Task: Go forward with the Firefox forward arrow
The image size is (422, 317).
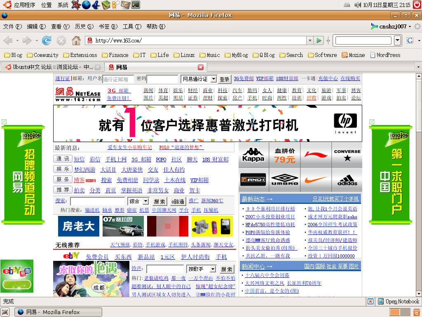Action: (27, 41)
